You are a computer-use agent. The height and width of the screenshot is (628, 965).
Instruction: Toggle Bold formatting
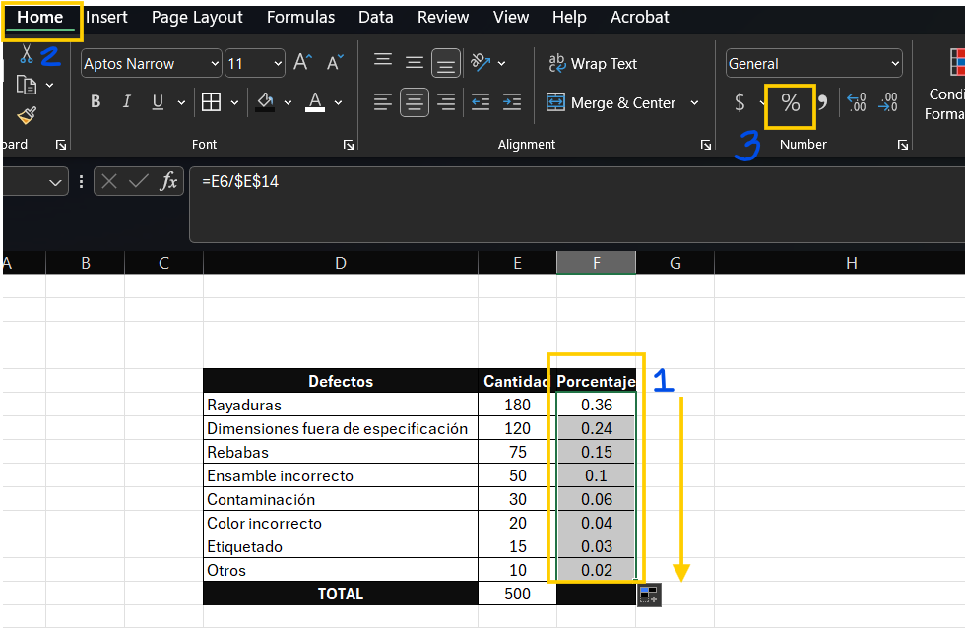click(96, 101)
